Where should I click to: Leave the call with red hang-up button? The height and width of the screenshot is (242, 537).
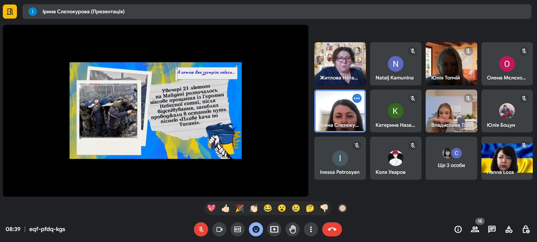point(332,229)
